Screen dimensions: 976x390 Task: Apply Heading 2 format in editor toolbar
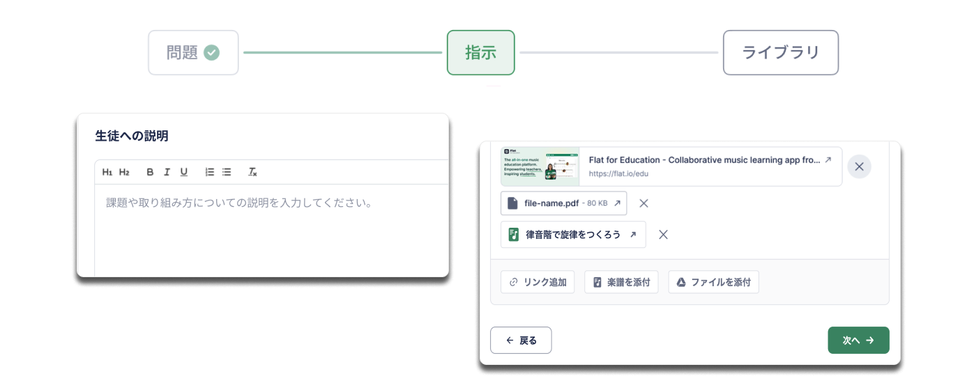click(124, 172)
